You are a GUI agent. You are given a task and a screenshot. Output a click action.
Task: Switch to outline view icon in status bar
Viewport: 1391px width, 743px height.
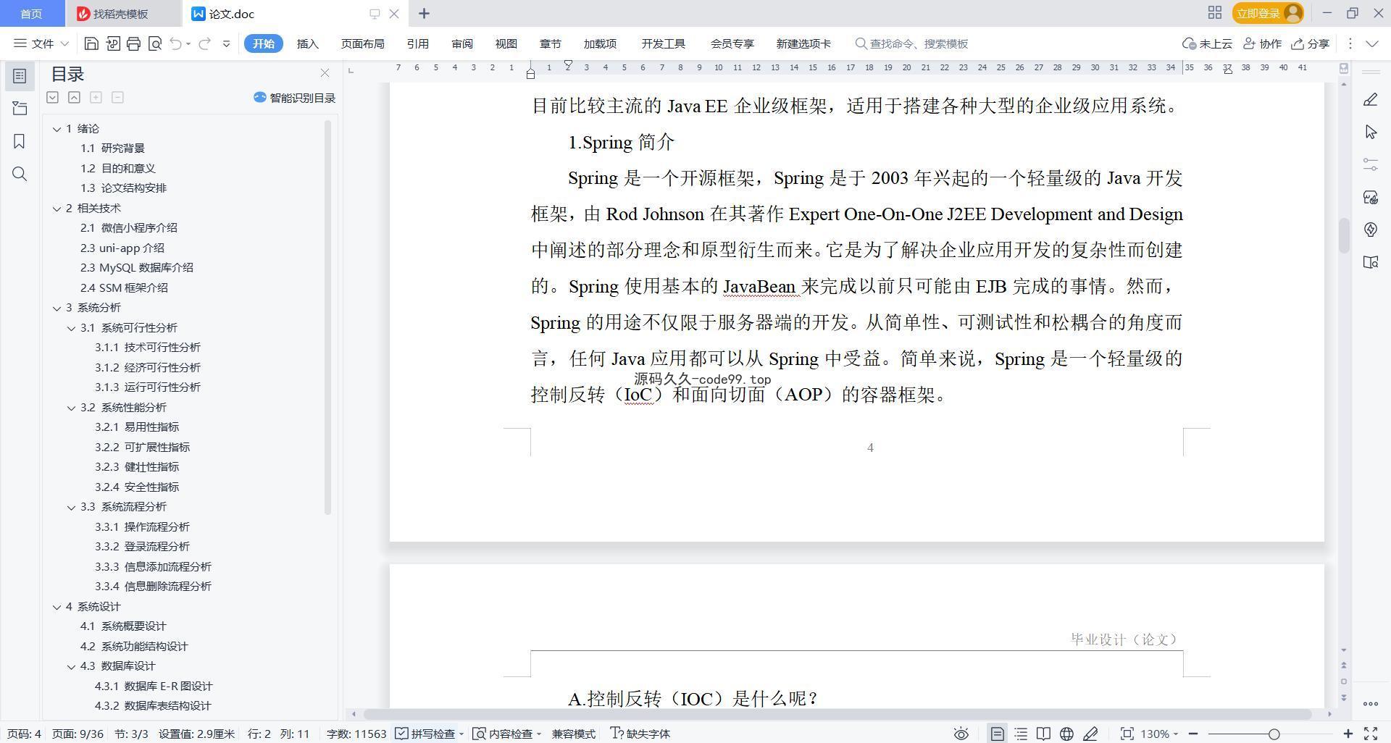[1021, 734]
